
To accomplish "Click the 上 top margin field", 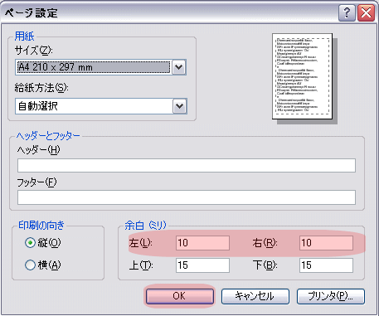I will tap(202, 265).
